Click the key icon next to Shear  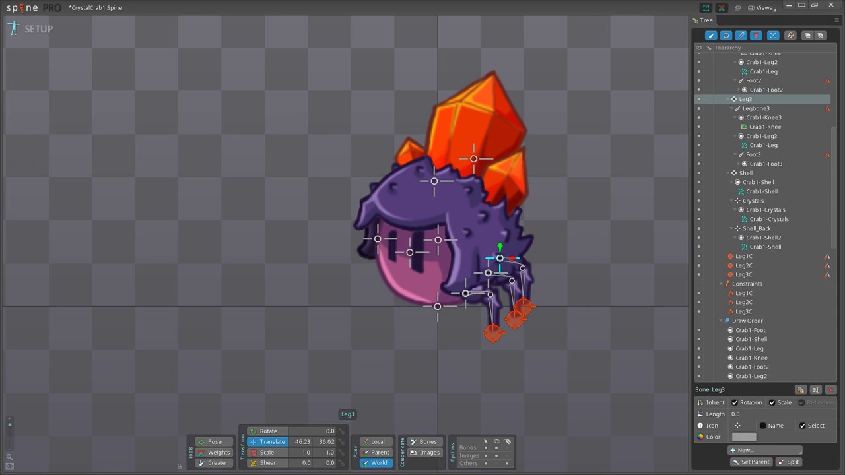342,463
